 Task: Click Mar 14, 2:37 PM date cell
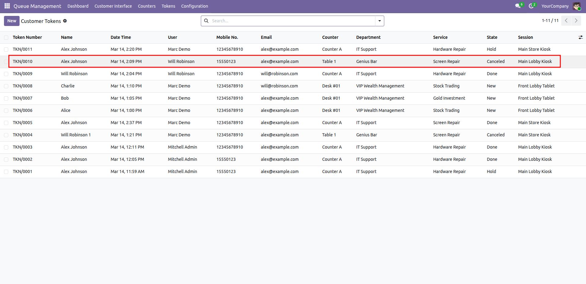click(x=126, y=123)
